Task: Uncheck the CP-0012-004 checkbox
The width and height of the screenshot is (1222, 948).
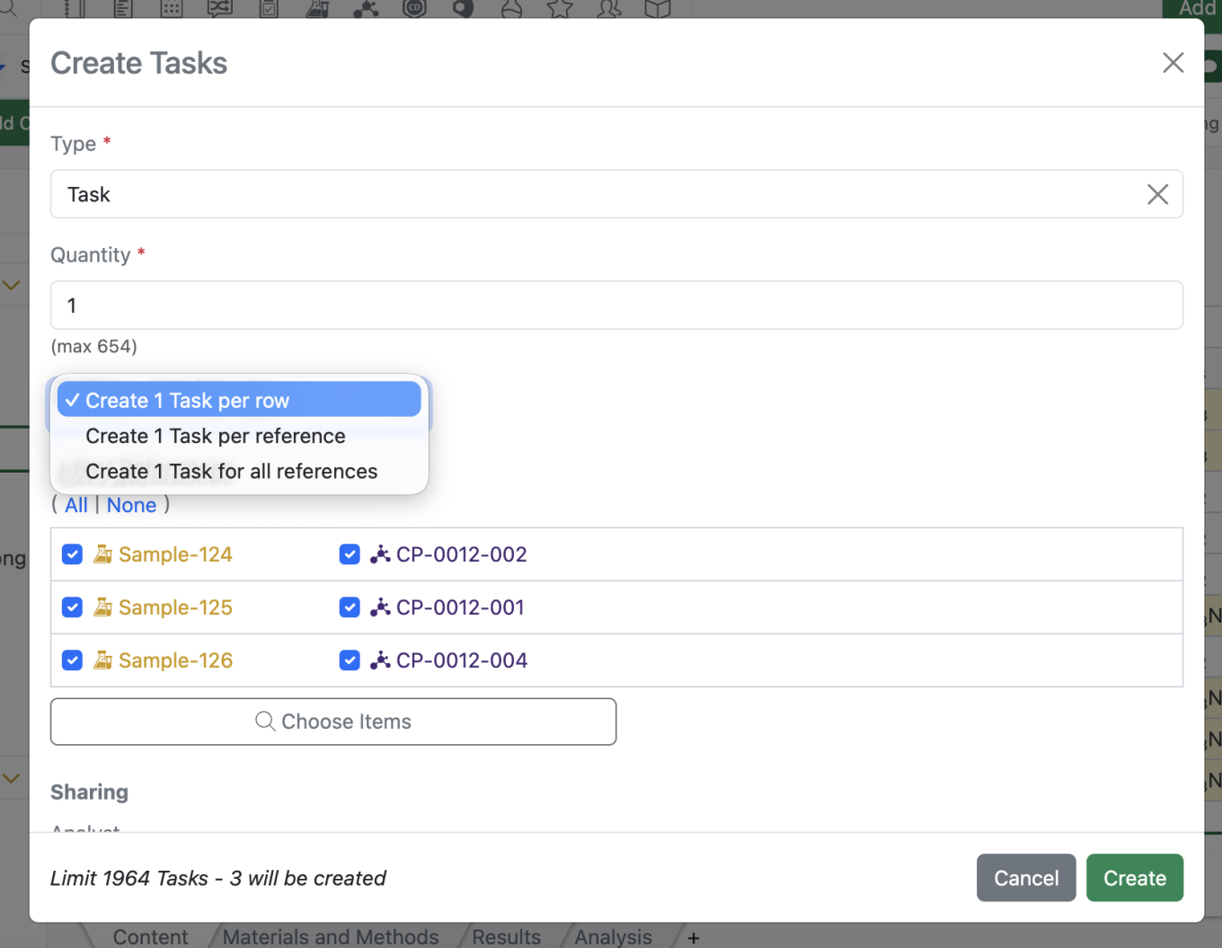Action: click(350, 660)
